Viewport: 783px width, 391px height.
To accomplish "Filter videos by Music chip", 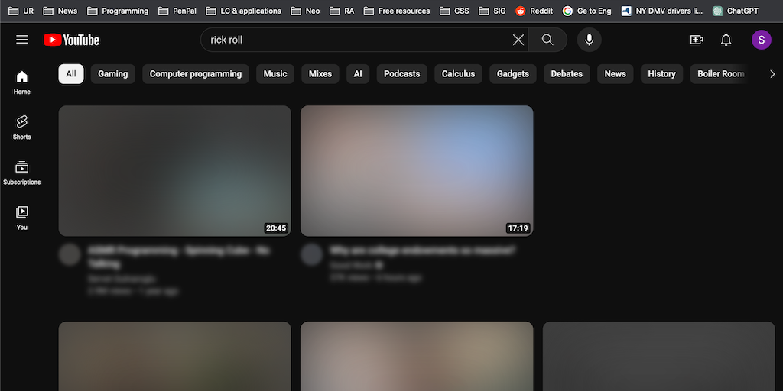I will click(275, 74).
